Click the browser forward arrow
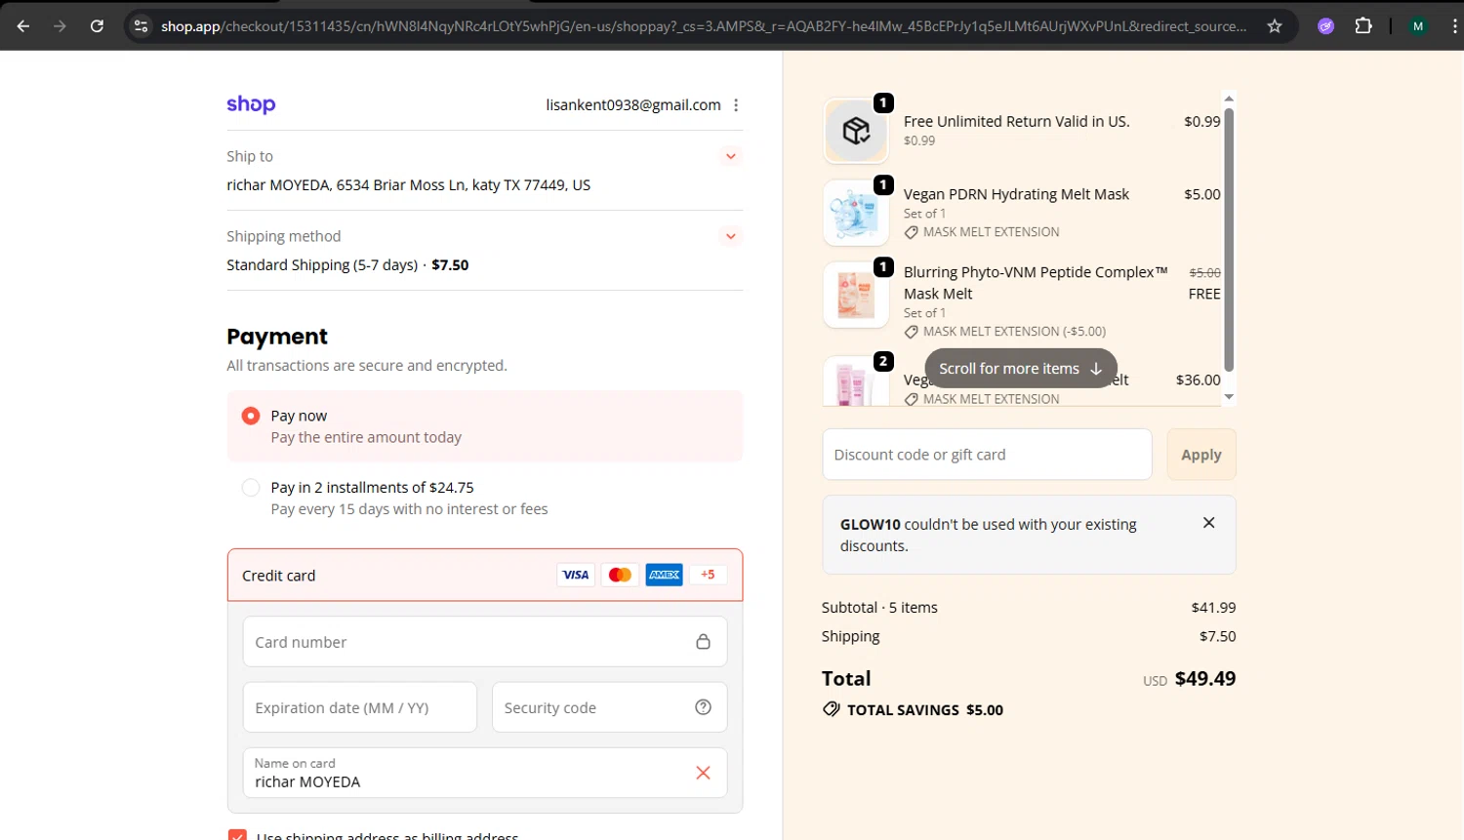This screenshot has width=1464, height=840. tap(60, 26)
